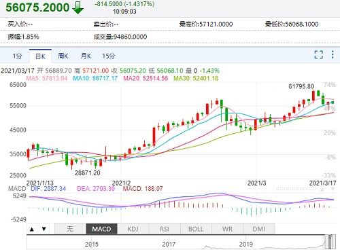Open the three-dot more options menu
This screenshot has height=252, width=340.
333,54
